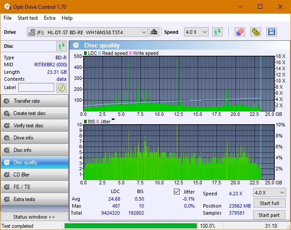The image size is (291, 230).
Task: Click the Read speed legend swatch
Action: pyautogui.click(x=99, y=53)
